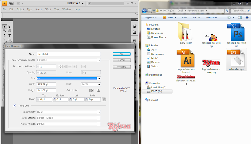Click the Number of Artboards stepper arrows
251x144 pixels.
coord(38,66)
